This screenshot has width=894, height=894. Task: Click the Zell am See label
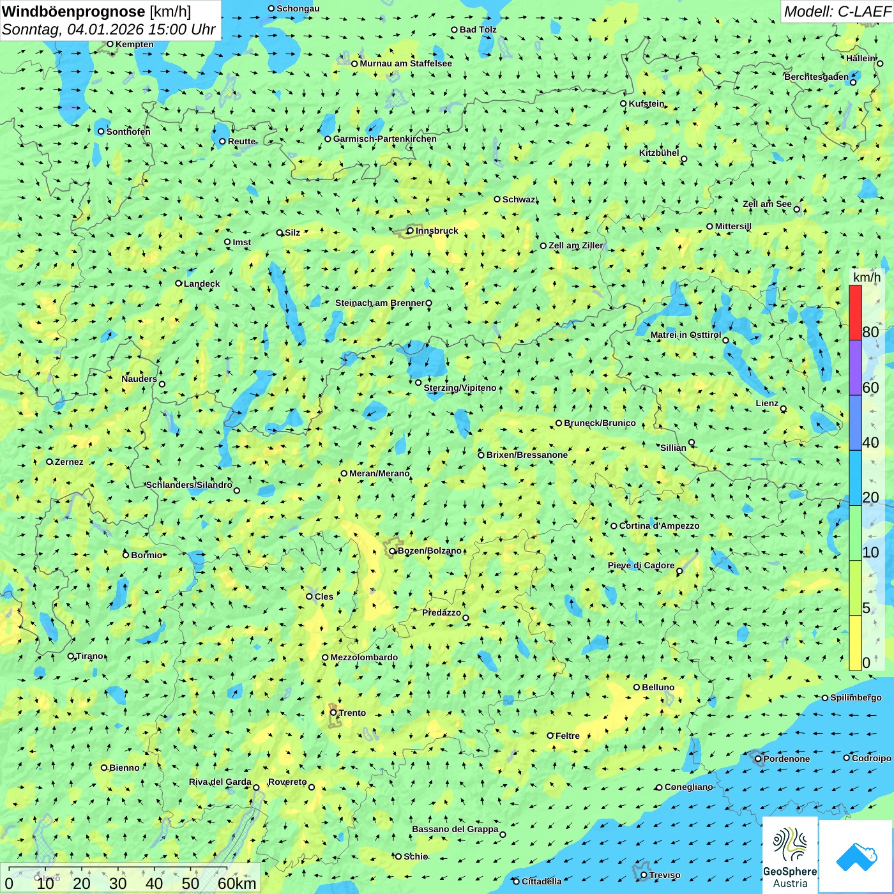[767, 204]
